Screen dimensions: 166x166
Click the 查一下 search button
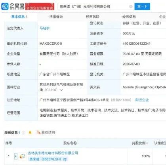(142, 6)
